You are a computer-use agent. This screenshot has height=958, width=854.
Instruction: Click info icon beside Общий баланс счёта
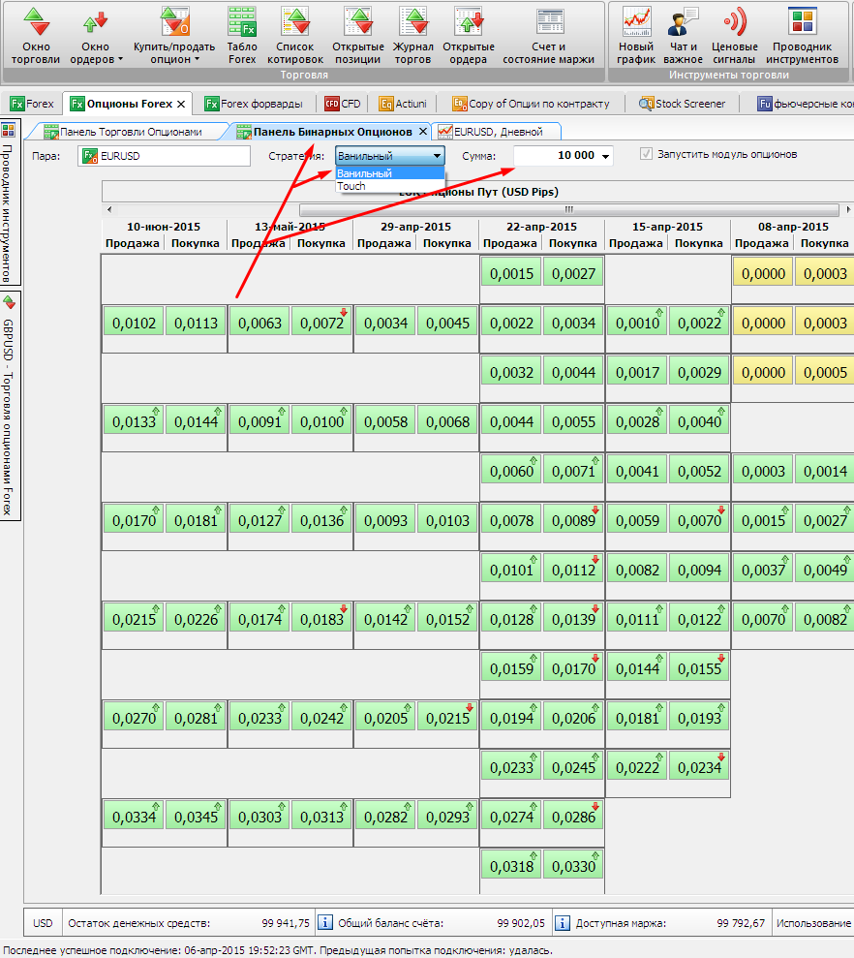[x=326, y=922]
